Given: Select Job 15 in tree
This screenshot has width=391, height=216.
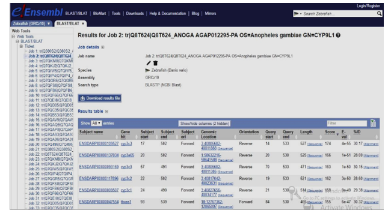Looking at the screenshot, I should [x=51, y=120].
